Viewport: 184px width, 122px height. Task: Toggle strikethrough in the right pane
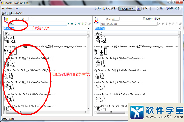click(170, 24)
